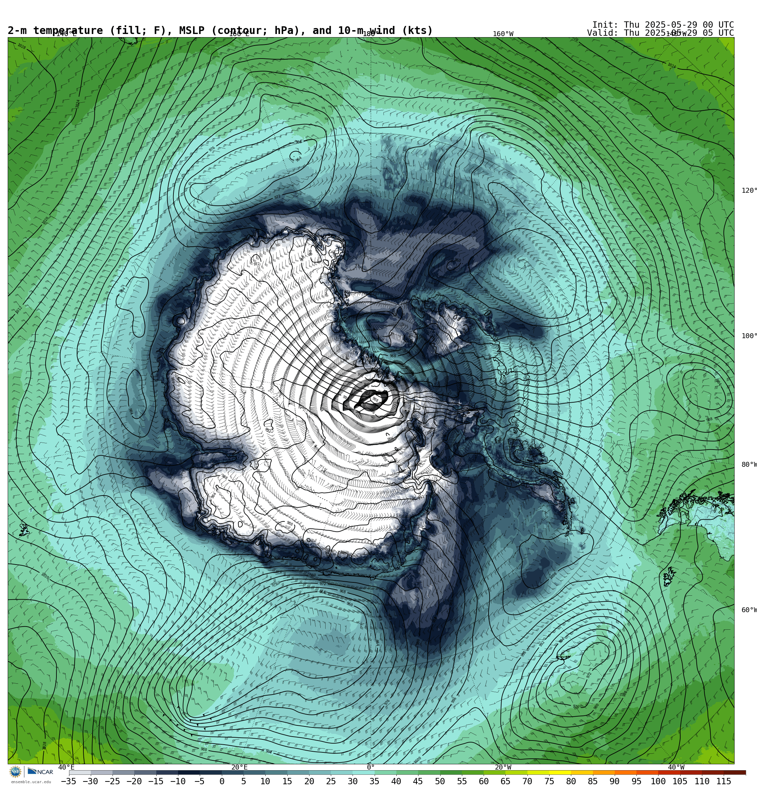Click the 40°W longitude label at bottom
This screenshot has height=786, width=757.
coord(676,767)
